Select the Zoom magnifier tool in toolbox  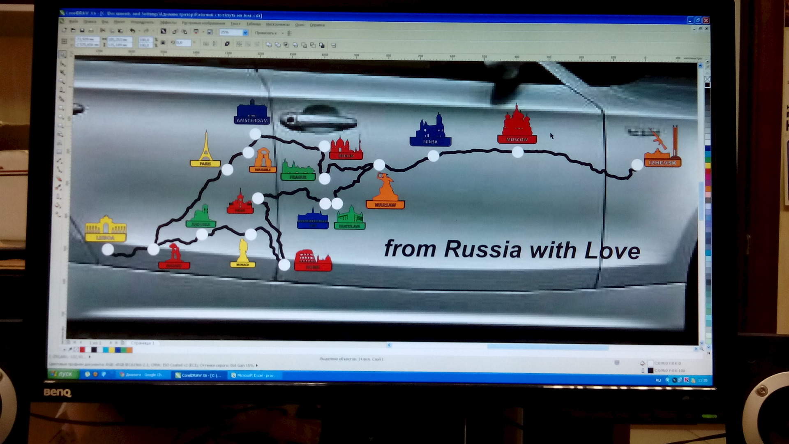point(62,81)
